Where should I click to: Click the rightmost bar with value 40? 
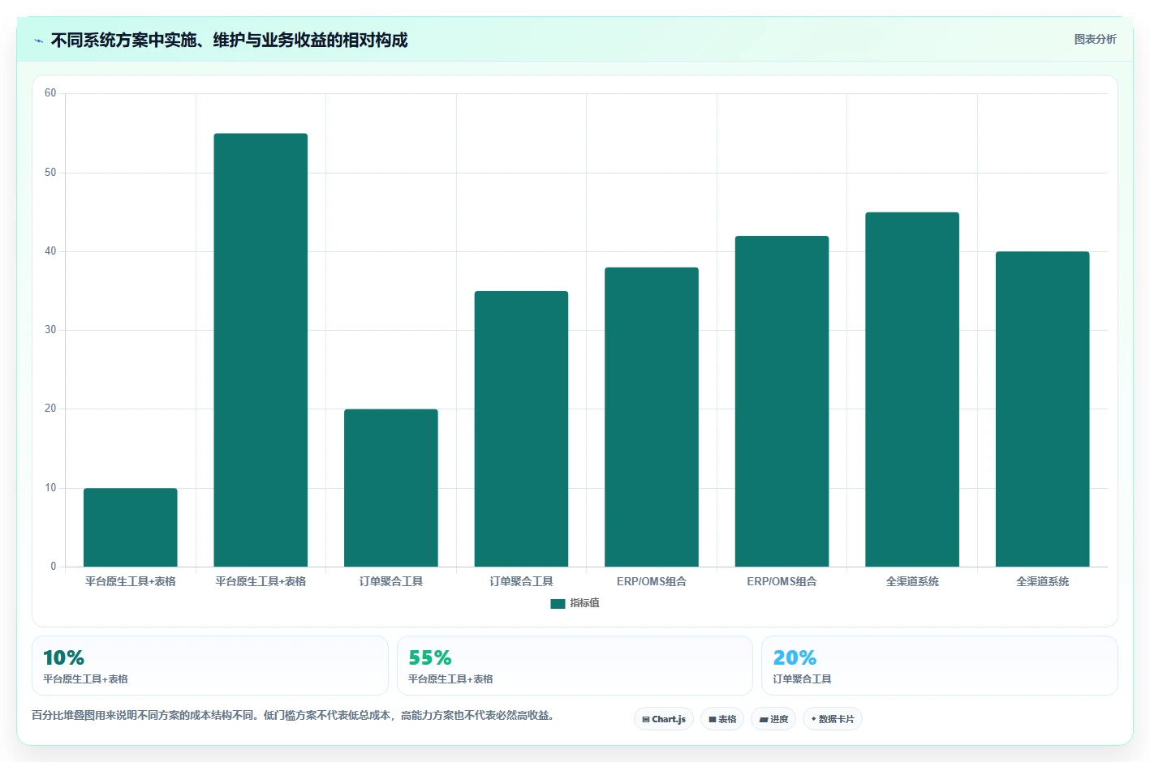tap(1042, 409)
